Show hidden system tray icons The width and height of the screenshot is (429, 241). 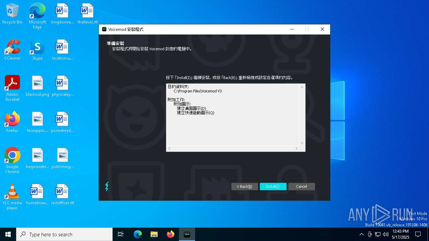pos(361,234)
